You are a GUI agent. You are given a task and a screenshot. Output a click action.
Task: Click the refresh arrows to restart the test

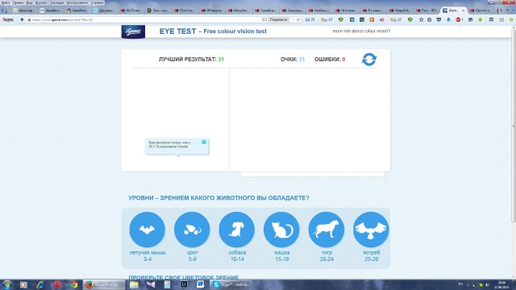pyautogui.click(x=369, y=60)
